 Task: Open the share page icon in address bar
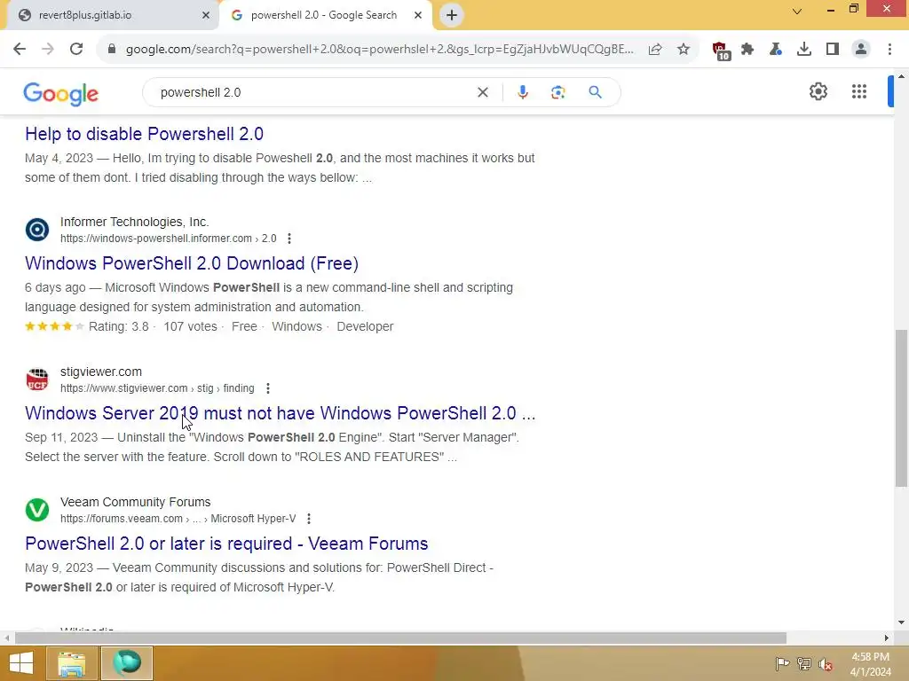pyautogui.click(x=655, y=50)
